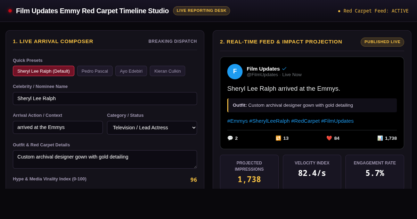Click the #RedCarpet hashtag
This screenshot has height=219, width=417.
pos(305,121)
